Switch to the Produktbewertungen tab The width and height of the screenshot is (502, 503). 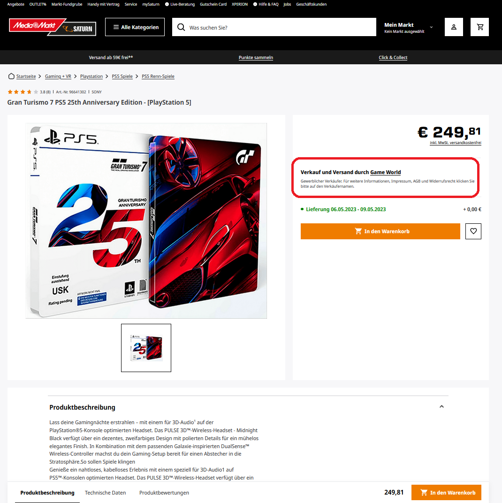click(x=164, y=492)
